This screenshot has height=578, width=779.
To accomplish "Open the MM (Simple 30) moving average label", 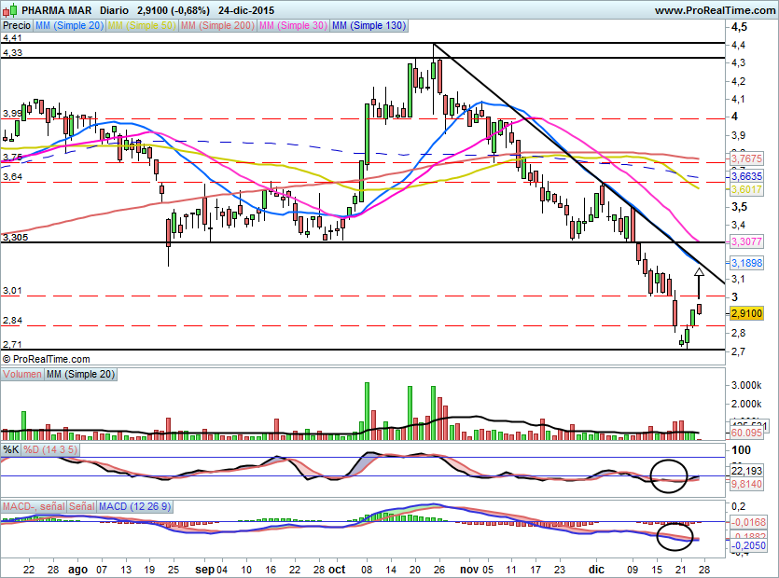I will click(293, 25).
